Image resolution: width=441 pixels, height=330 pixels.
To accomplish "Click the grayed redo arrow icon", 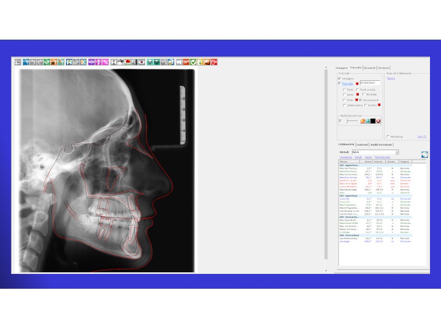I will click(40, 62).
